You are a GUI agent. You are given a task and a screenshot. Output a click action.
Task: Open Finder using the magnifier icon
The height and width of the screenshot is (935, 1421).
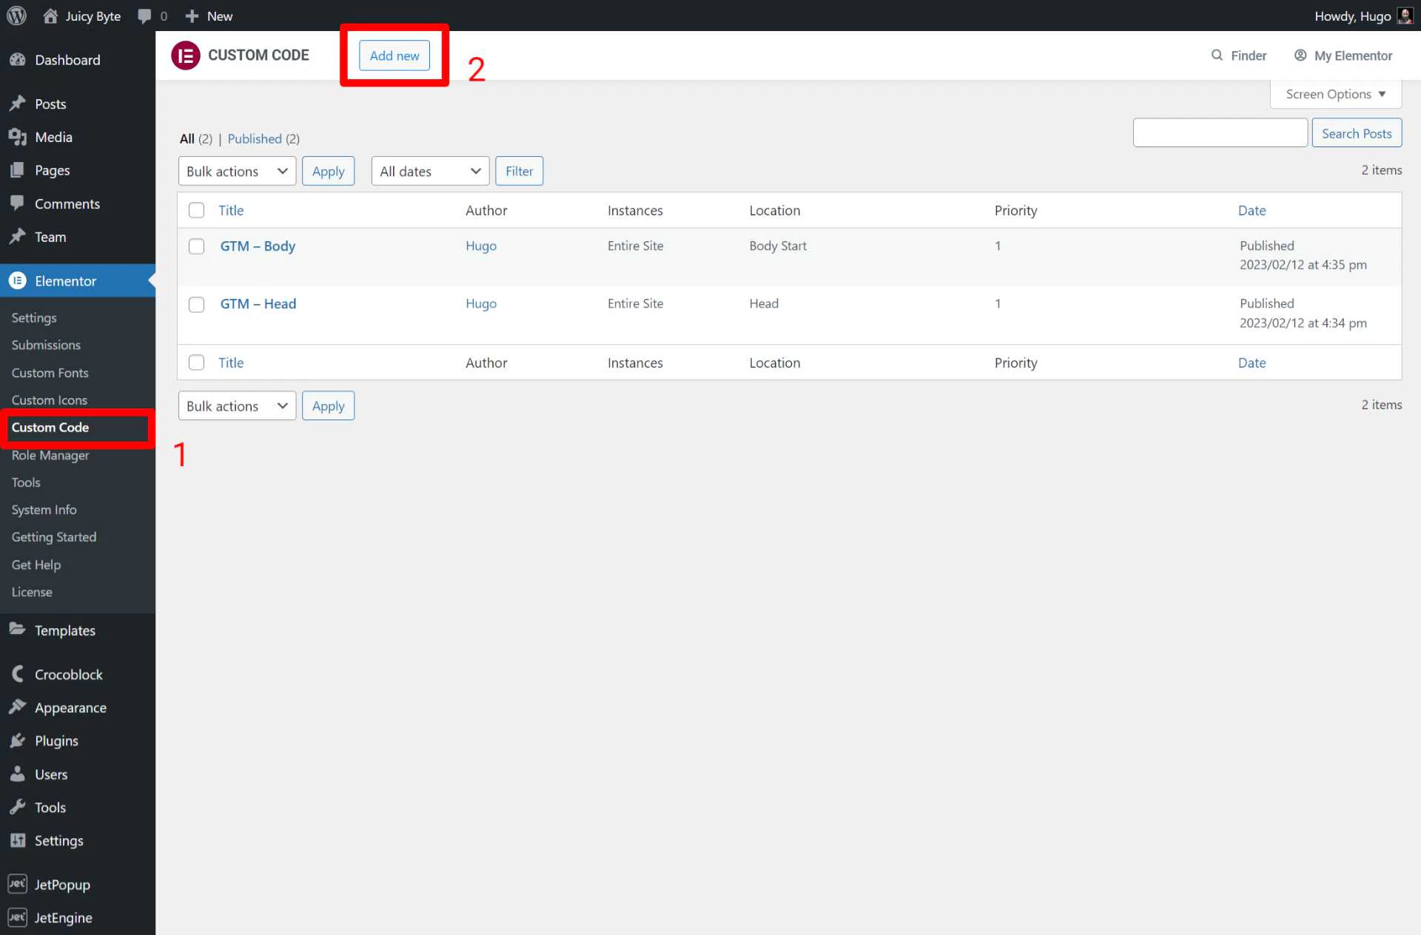pos(1217,55)
